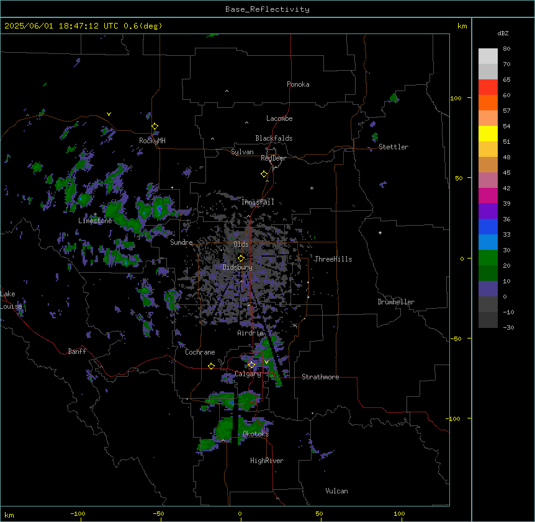Viewport: 535px width, 522px height.
Task: Click the RockyMH label
Action: pos(152,140)
